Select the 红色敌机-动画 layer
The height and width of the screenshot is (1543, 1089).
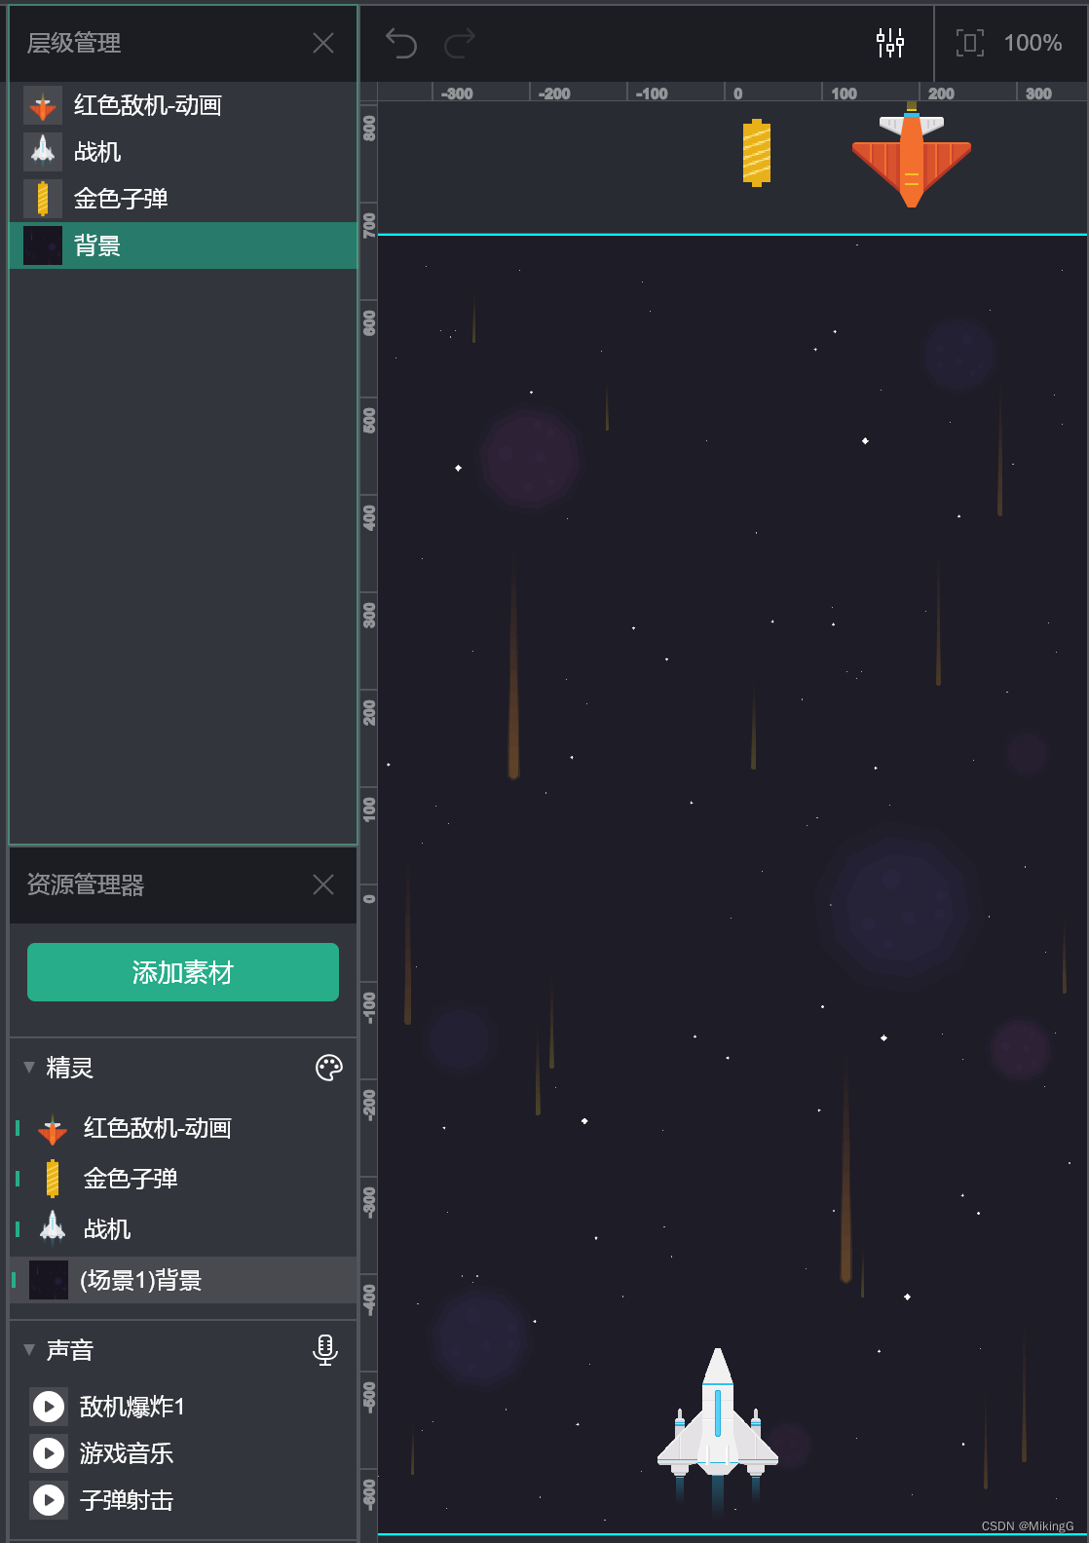tap(183, 105)
